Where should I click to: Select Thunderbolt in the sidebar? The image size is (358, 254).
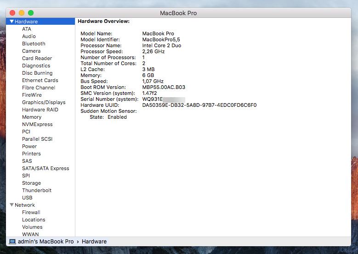click(37, 190)
